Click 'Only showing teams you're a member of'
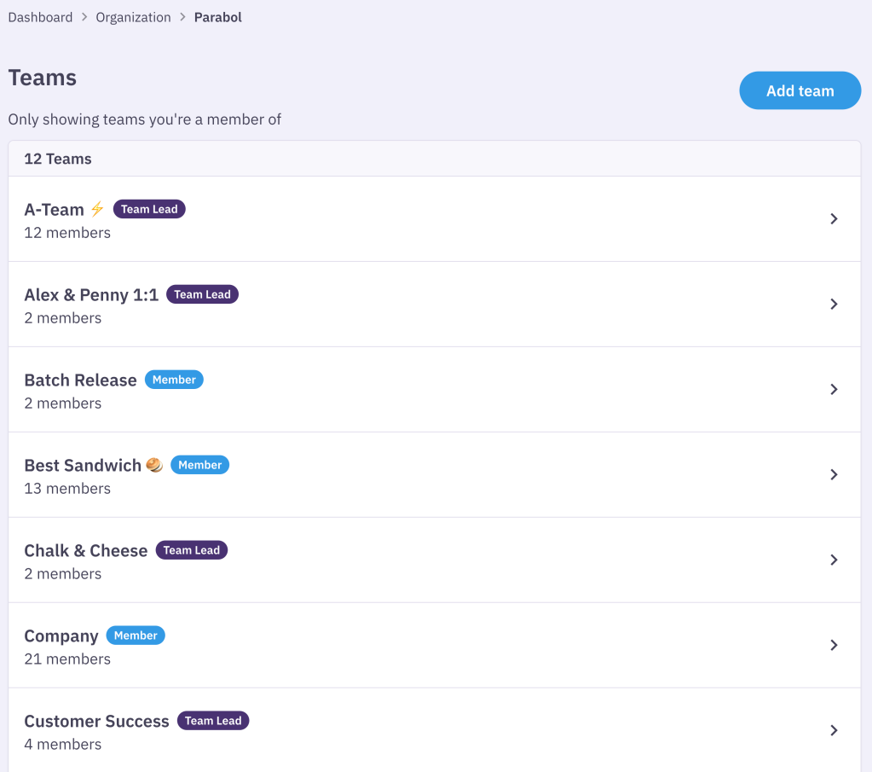Screen dimensions: 872x772 point(145,119)
